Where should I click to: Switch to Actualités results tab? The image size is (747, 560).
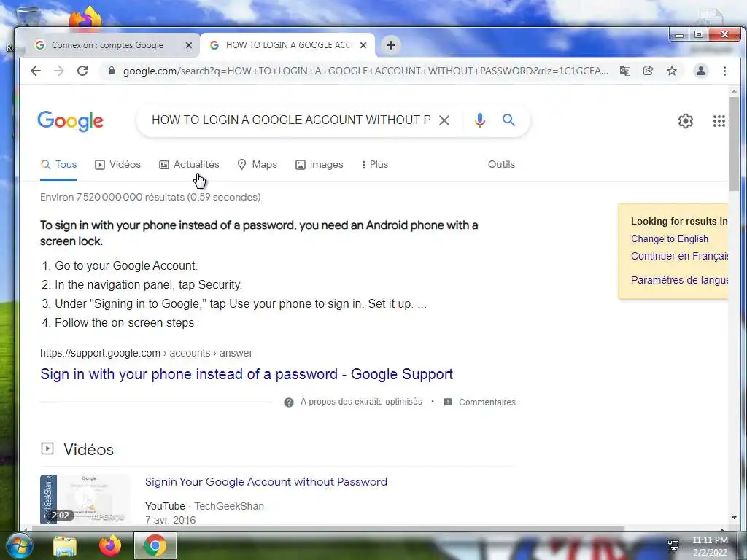click(x=189, y=165)
